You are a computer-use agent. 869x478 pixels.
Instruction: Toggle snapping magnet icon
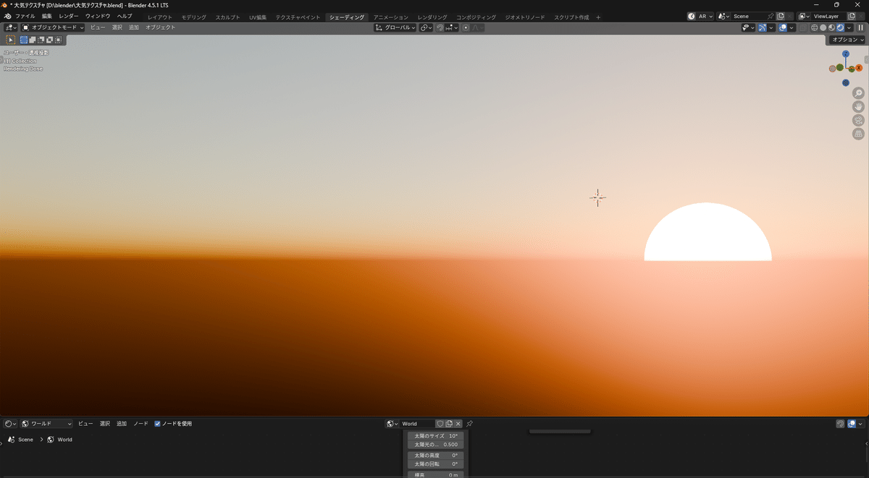[440, 27]
